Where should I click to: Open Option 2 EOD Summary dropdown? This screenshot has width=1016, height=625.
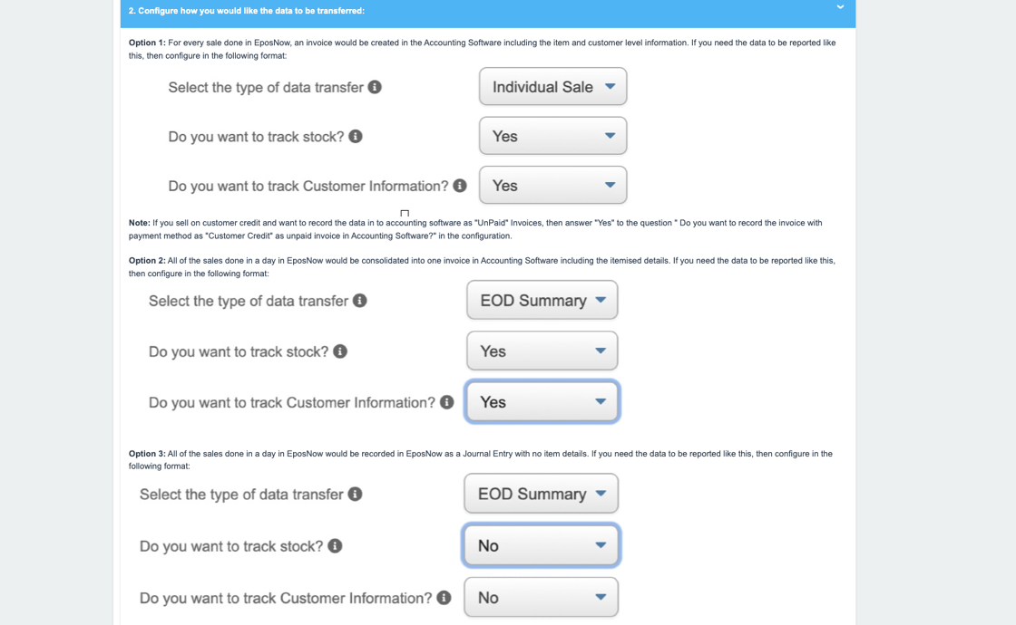coord(542,301)
